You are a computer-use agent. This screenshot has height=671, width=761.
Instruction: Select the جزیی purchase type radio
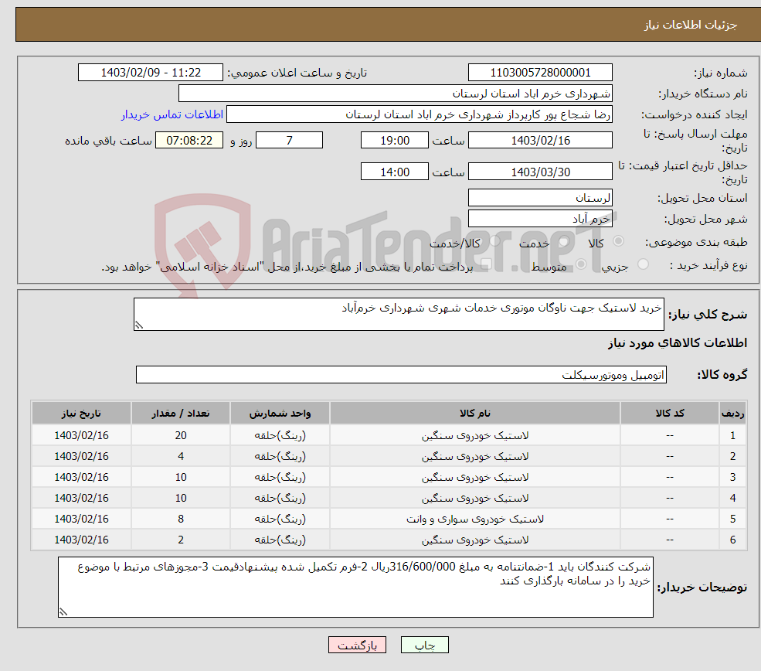[x=643, y=264]
